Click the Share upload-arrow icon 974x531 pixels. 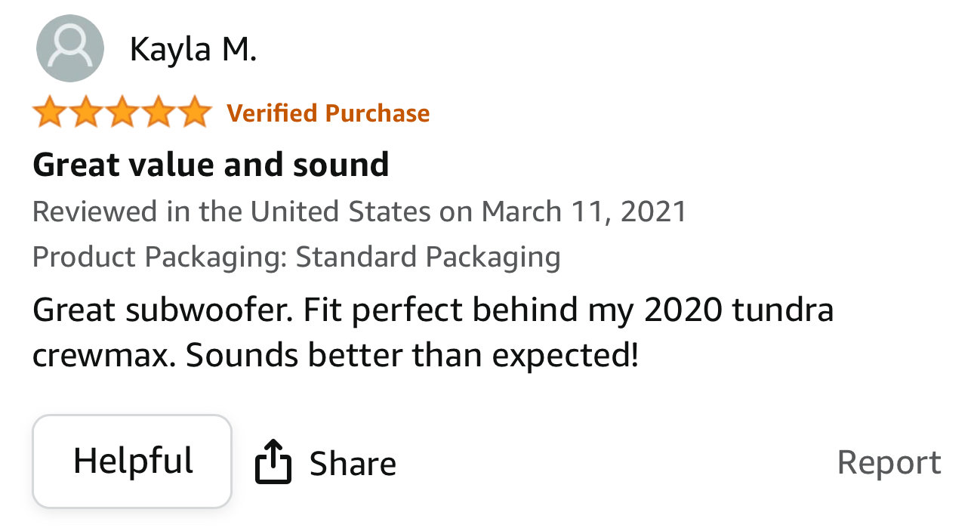pyautogui.click(x=273, y=462)
